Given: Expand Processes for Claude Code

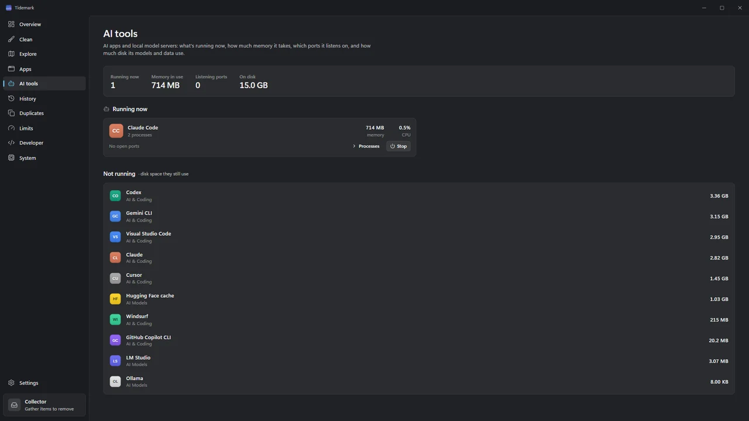Looking at the screenshot, I should pos(366,146).
